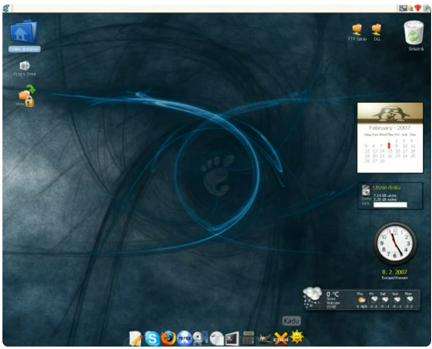Image resolution: width=432 pixels, height=349 pixels.
Task: Click the analog clock widget
Action: tap(395, 243)
